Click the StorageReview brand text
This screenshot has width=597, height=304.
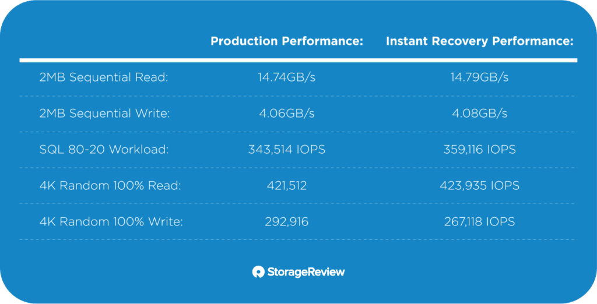[x=306, y=272]
